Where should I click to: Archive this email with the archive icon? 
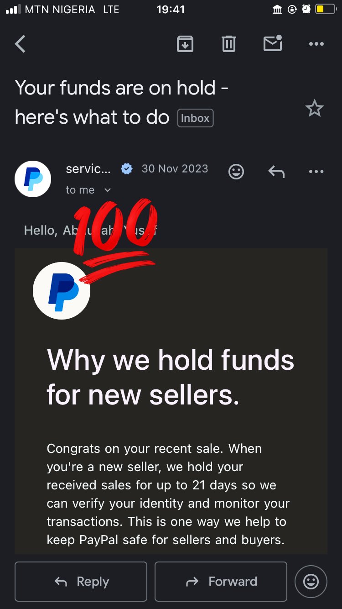pyautogui.click(x=185, y=44)
